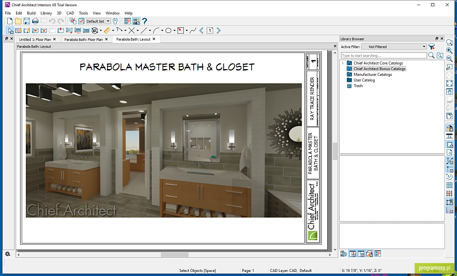
Task: Select the Tape Measure dimension tool
Action: [107, 30]
